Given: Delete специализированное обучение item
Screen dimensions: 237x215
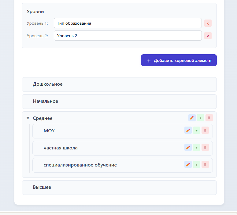Looking at the screenshot, I should pyautogui.click(x=205, y=165).
